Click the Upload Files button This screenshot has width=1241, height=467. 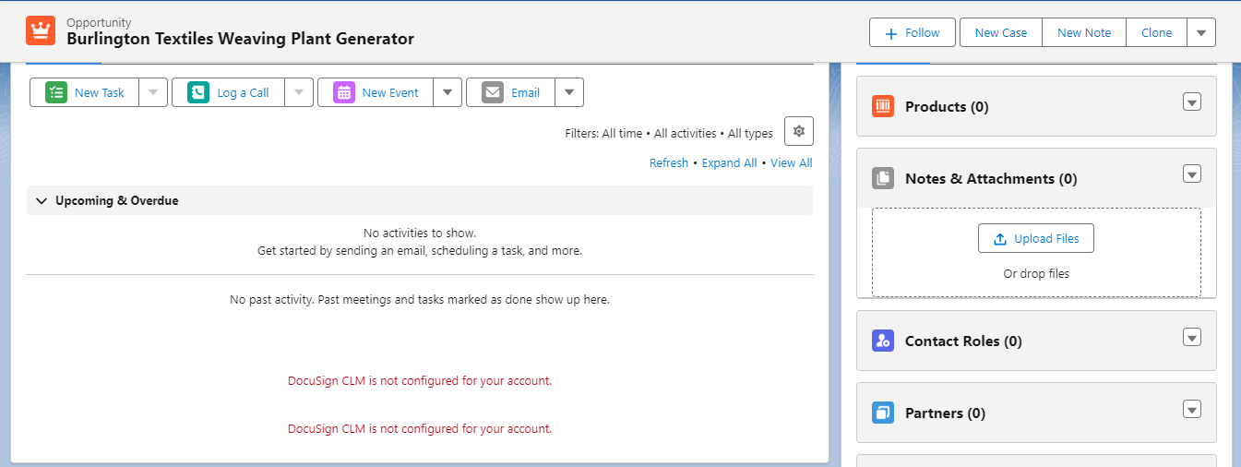click(x=1035, y=238)
